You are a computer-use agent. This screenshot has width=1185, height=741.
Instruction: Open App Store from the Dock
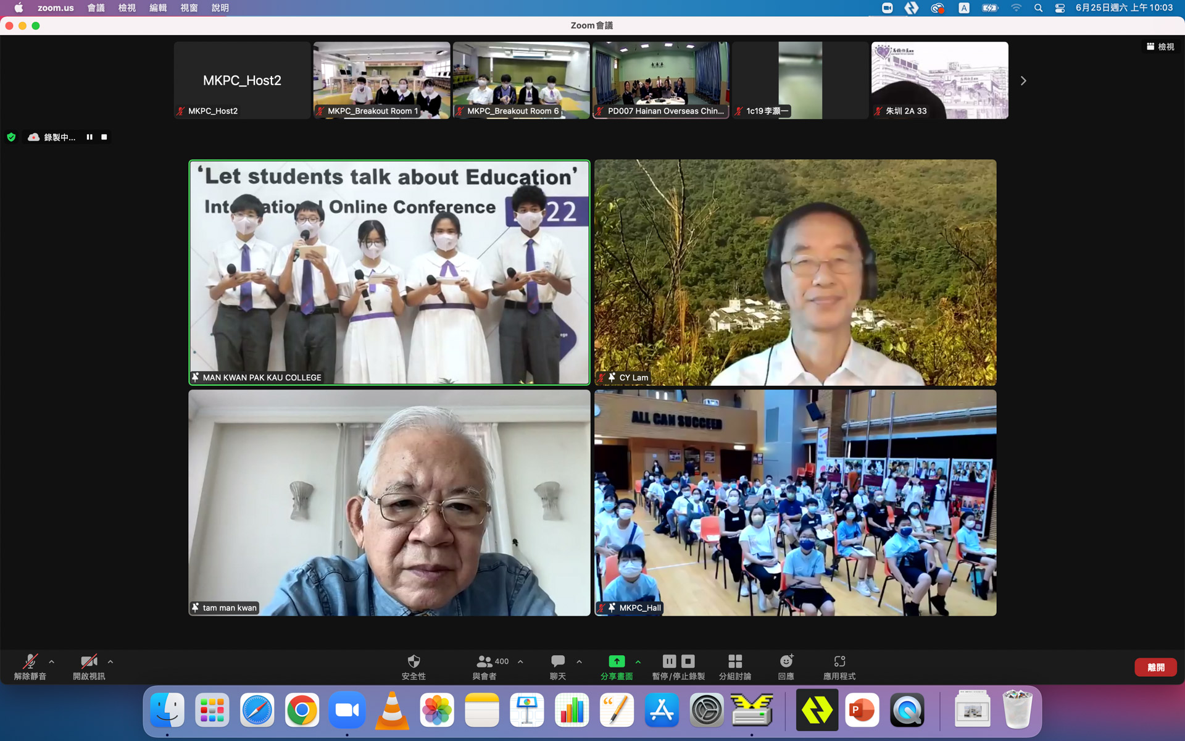[662, 710]
